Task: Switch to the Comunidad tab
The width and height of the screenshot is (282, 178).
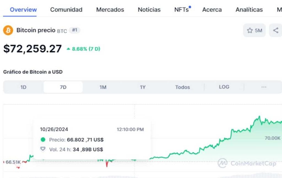Action: click(x=66, y=10)
